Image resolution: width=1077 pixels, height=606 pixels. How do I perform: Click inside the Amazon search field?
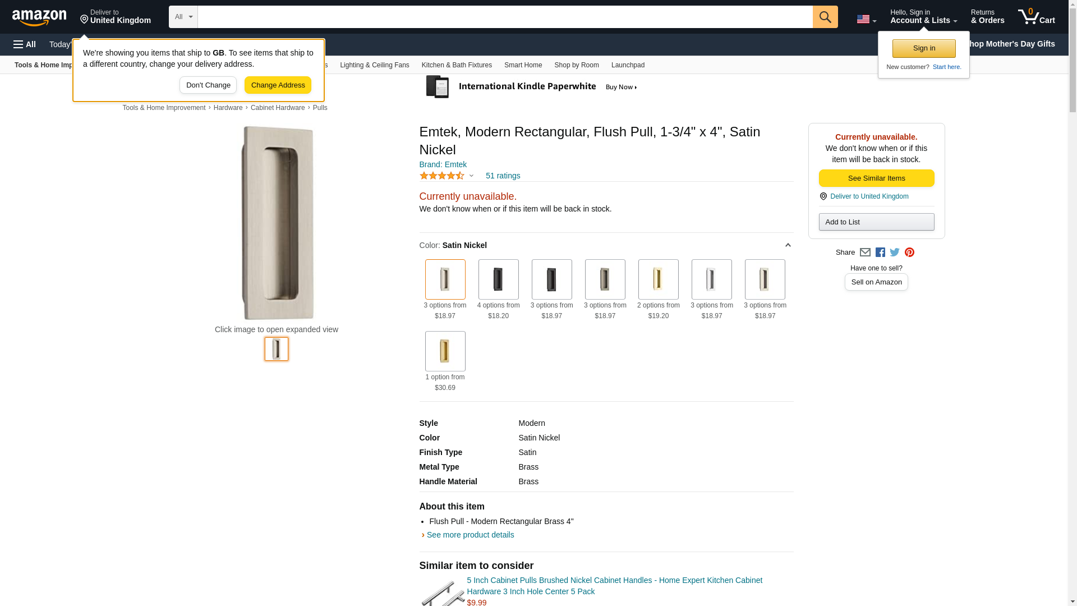point(505,17)
